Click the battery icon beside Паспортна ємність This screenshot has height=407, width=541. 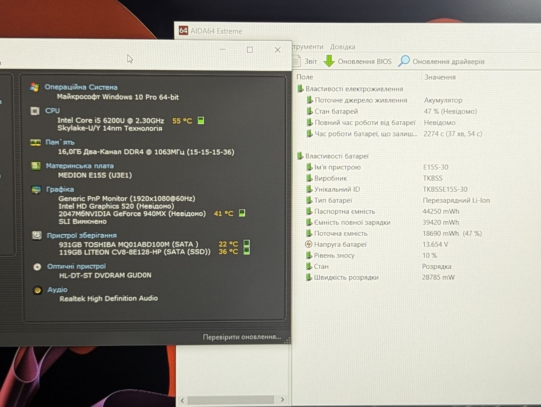pyautogui.click(x=309, y=211)
